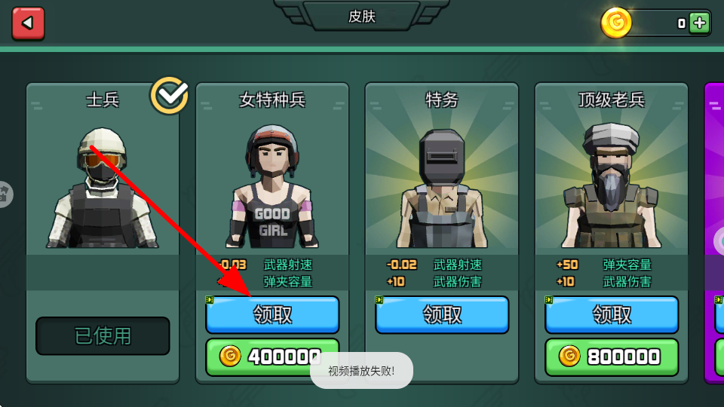Claim 女特种兵 skin with 领取 button
The height and width of the screenshot is (407, 724).
coord(272,315)
